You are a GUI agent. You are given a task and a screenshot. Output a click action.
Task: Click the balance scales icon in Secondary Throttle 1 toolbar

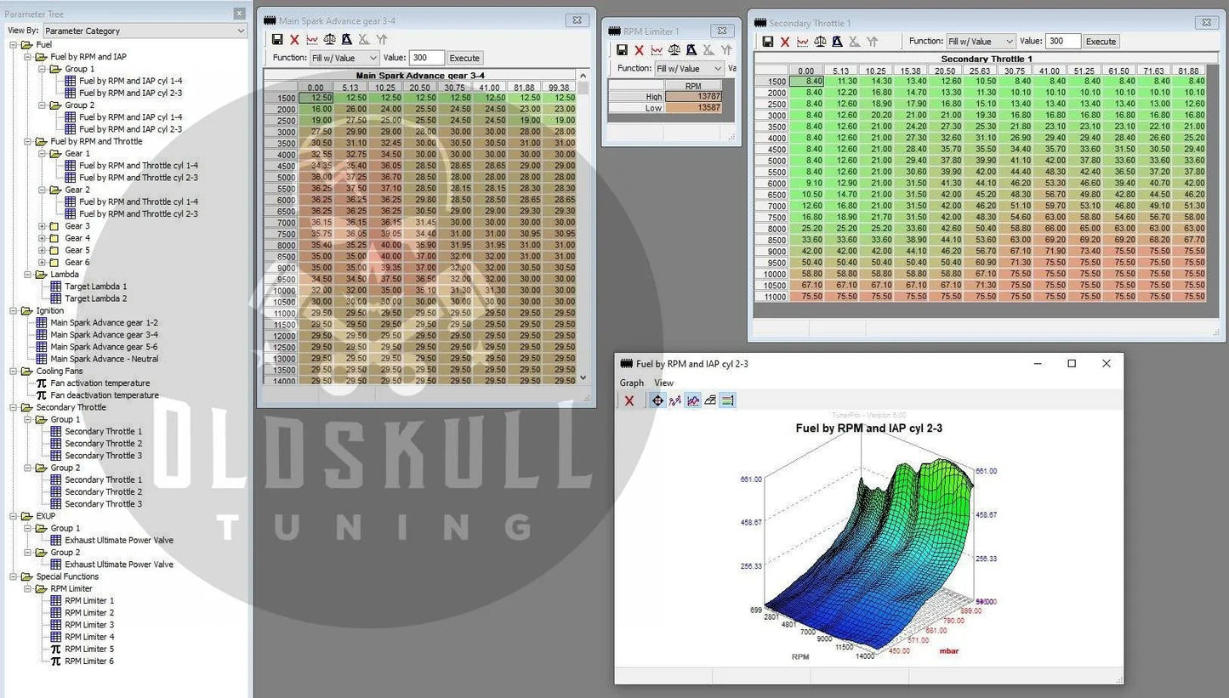(x=820, y=42)
